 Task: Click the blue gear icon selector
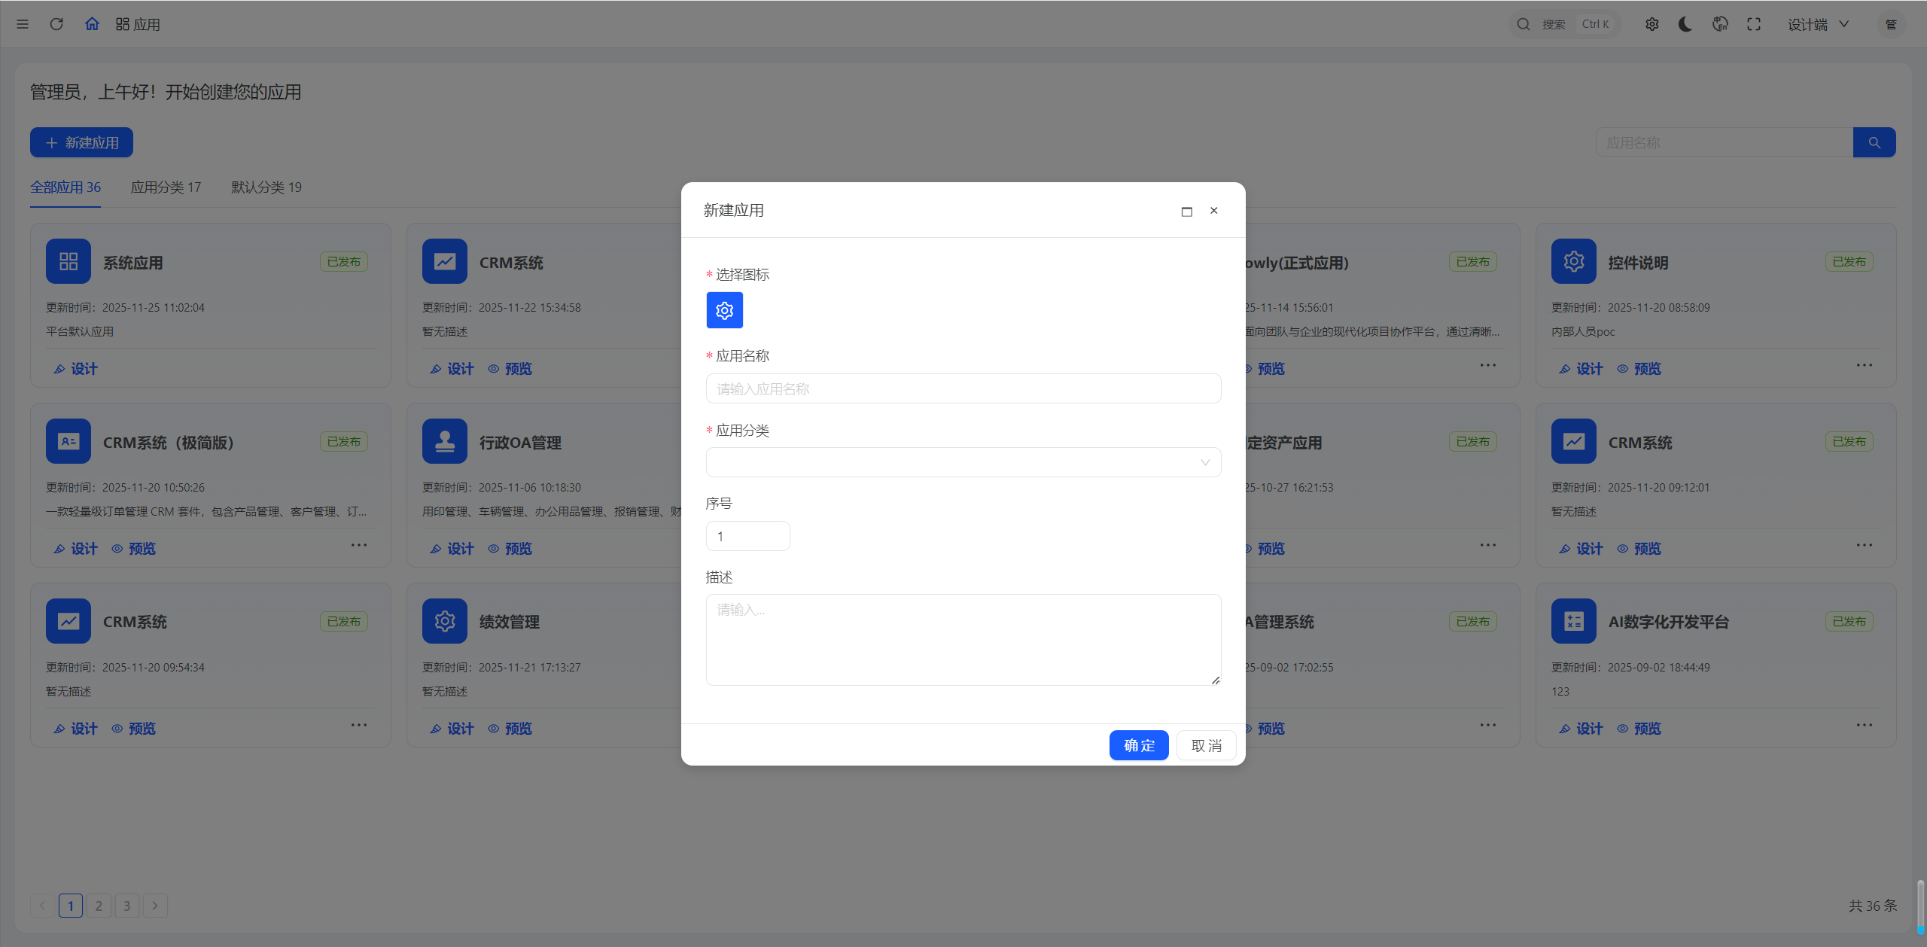point(724,310)
